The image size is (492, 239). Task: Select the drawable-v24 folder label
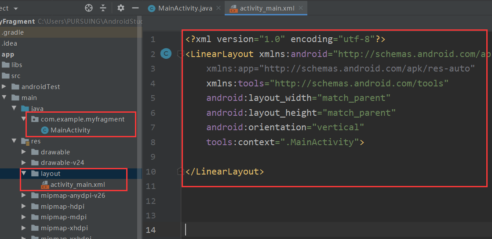point(62,163)
